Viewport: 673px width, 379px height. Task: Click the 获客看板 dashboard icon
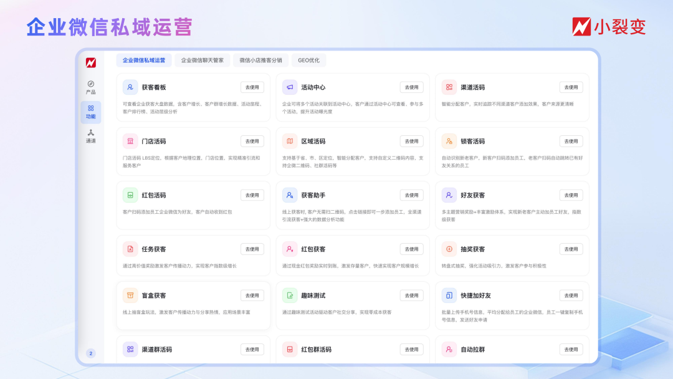tap(131, 87)
